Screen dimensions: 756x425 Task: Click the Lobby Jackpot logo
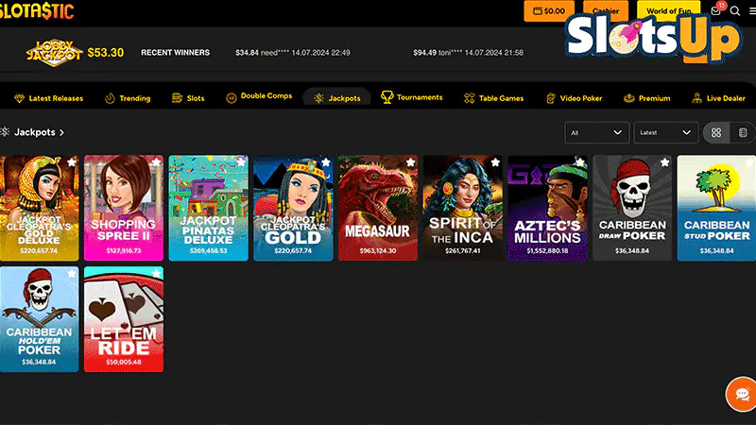point(54,52)
